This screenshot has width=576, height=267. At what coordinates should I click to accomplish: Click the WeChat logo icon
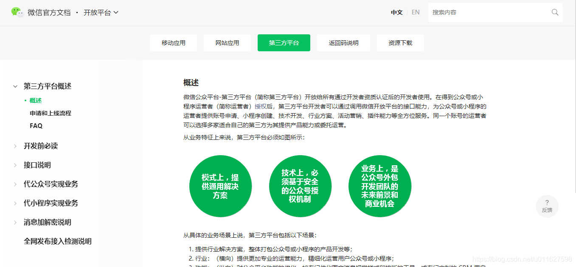(17, 12)
